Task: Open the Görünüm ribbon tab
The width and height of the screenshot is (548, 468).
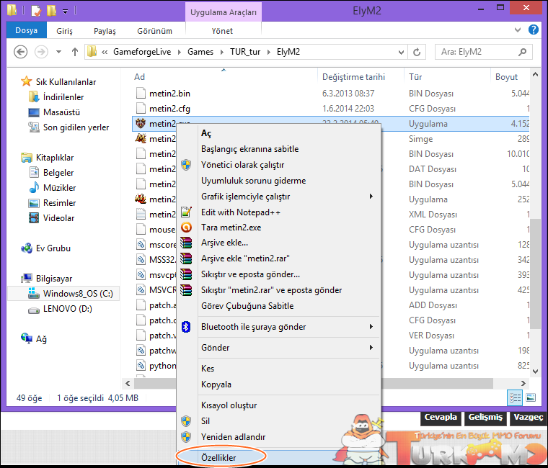Action: [x=154, y=31]
